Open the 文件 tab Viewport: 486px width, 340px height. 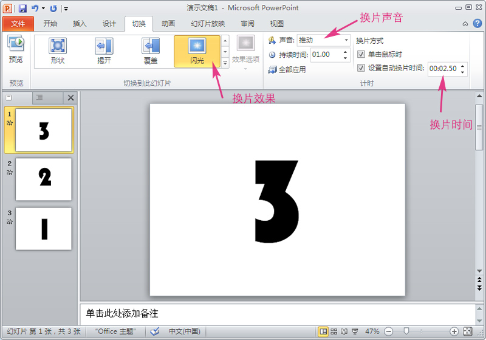click(18, 24)
